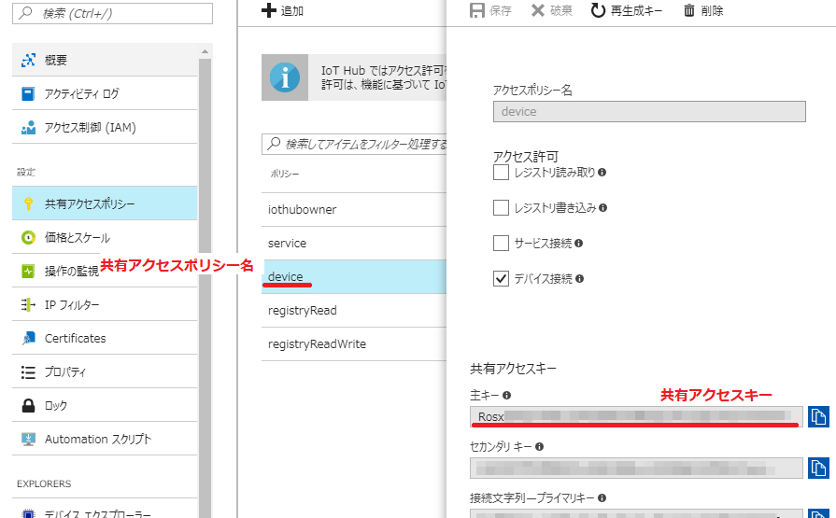Viewport: 836px width, 518px height.
Task: Select the service policy row
Action: pyautogui.click(x=353, y=243)
